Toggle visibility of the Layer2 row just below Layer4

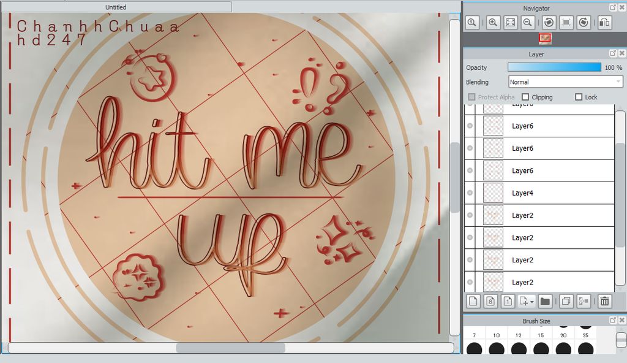(x=470, y=215)
